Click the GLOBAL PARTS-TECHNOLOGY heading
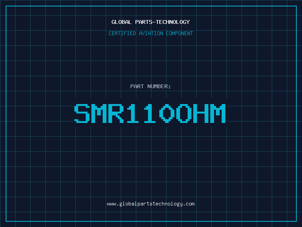 151,22
